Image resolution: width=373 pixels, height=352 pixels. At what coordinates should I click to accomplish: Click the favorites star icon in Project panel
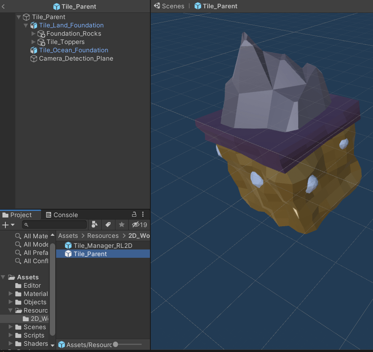pyautogui.click(x=121, y=225)
